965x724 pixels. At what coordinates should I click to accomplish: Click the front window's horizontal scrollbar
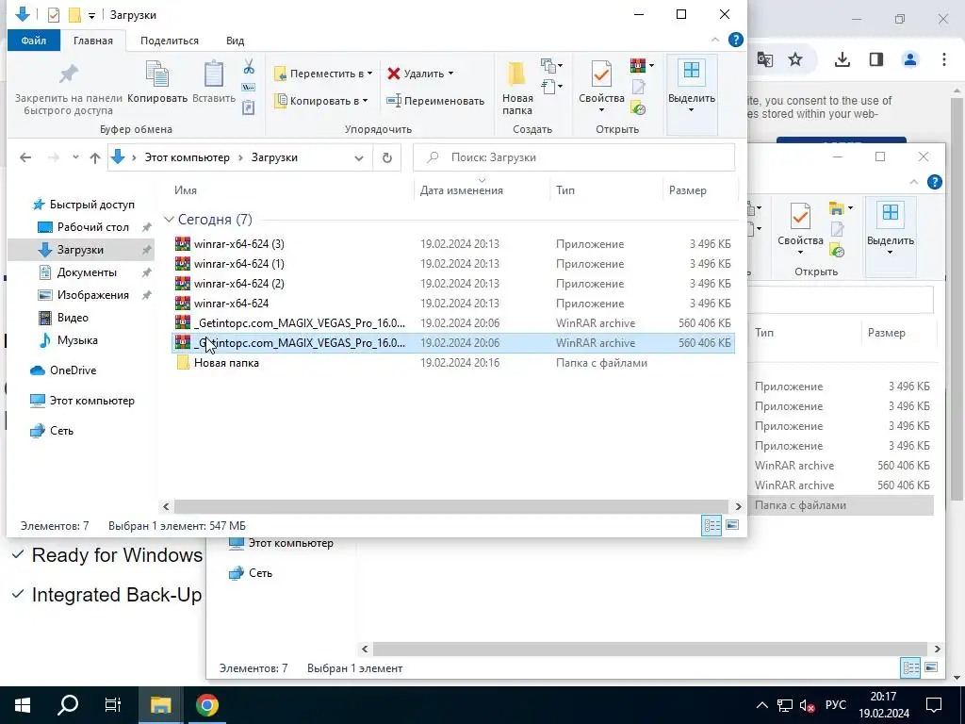451,506
